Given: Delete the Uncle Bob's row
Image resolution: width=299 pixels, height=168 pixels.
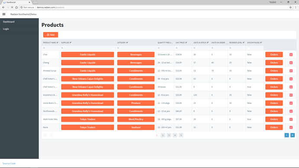Looking at the screenshot, I should click(291, 103).
